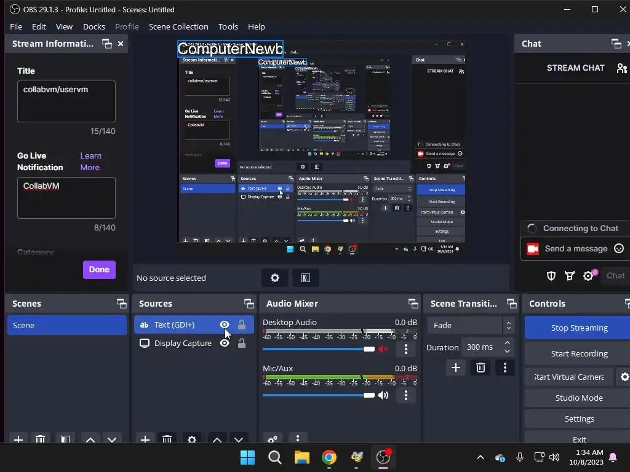630x472 pixels.
Task: Float the Audio Mixer dock
Action: (x=413, y=304)
